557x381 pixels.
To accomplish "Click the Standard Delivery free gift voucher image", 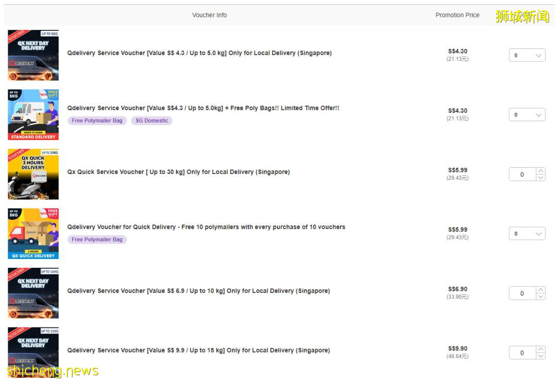I will click(33, 114).
